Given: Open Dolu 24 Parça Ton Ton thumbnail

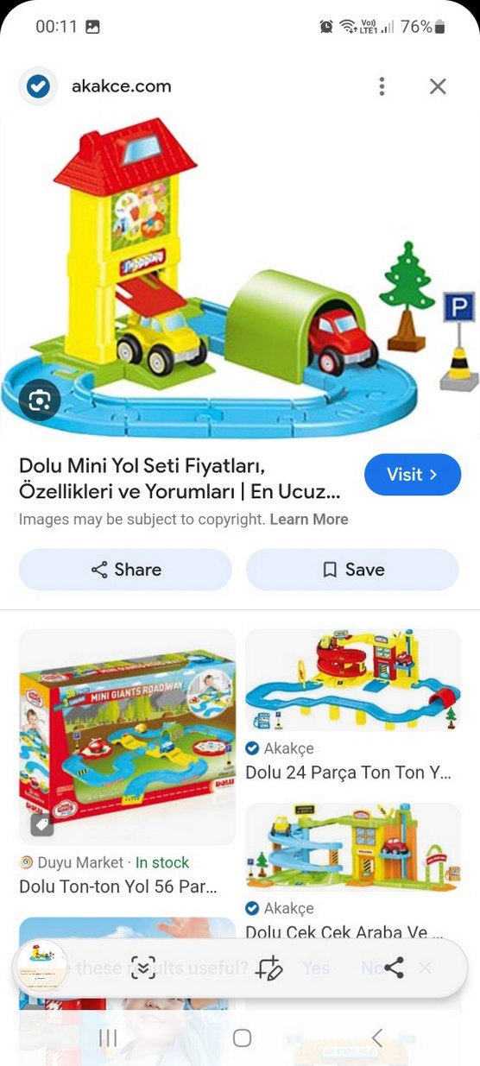Looking at the screenshot, I should pos(353,680).
